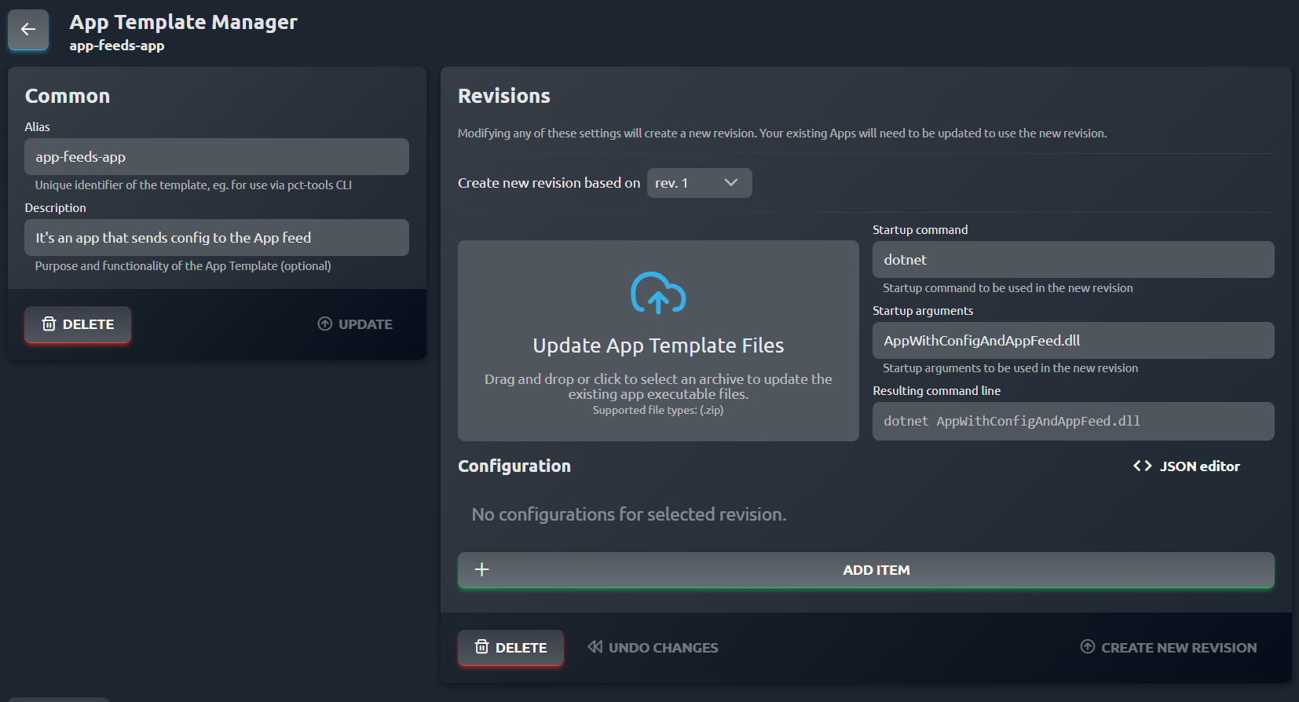Click the Update button in Common panel

coord(355,324)
